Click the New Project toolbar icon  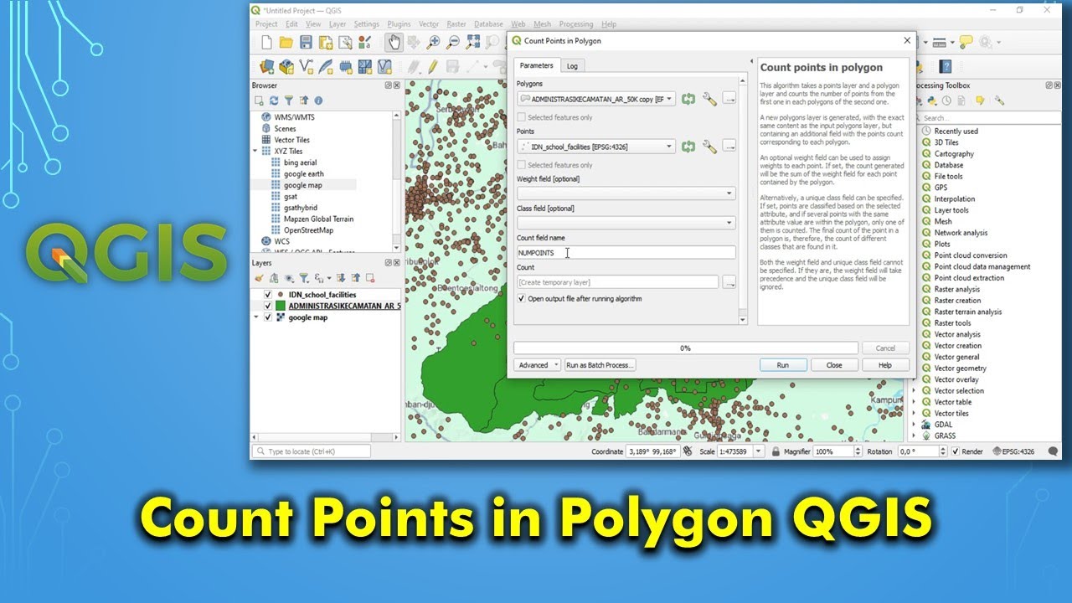coord(266,42)
